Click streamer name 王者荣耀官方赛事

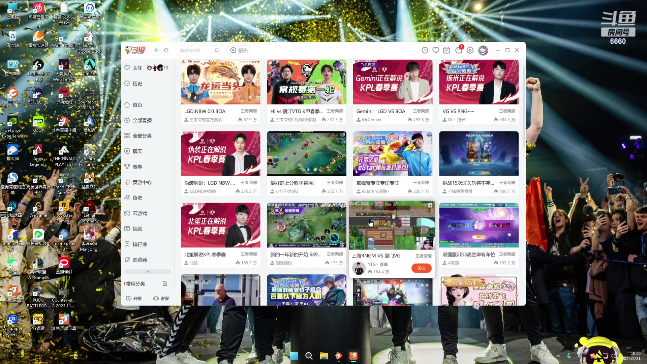tap(206, 120)
